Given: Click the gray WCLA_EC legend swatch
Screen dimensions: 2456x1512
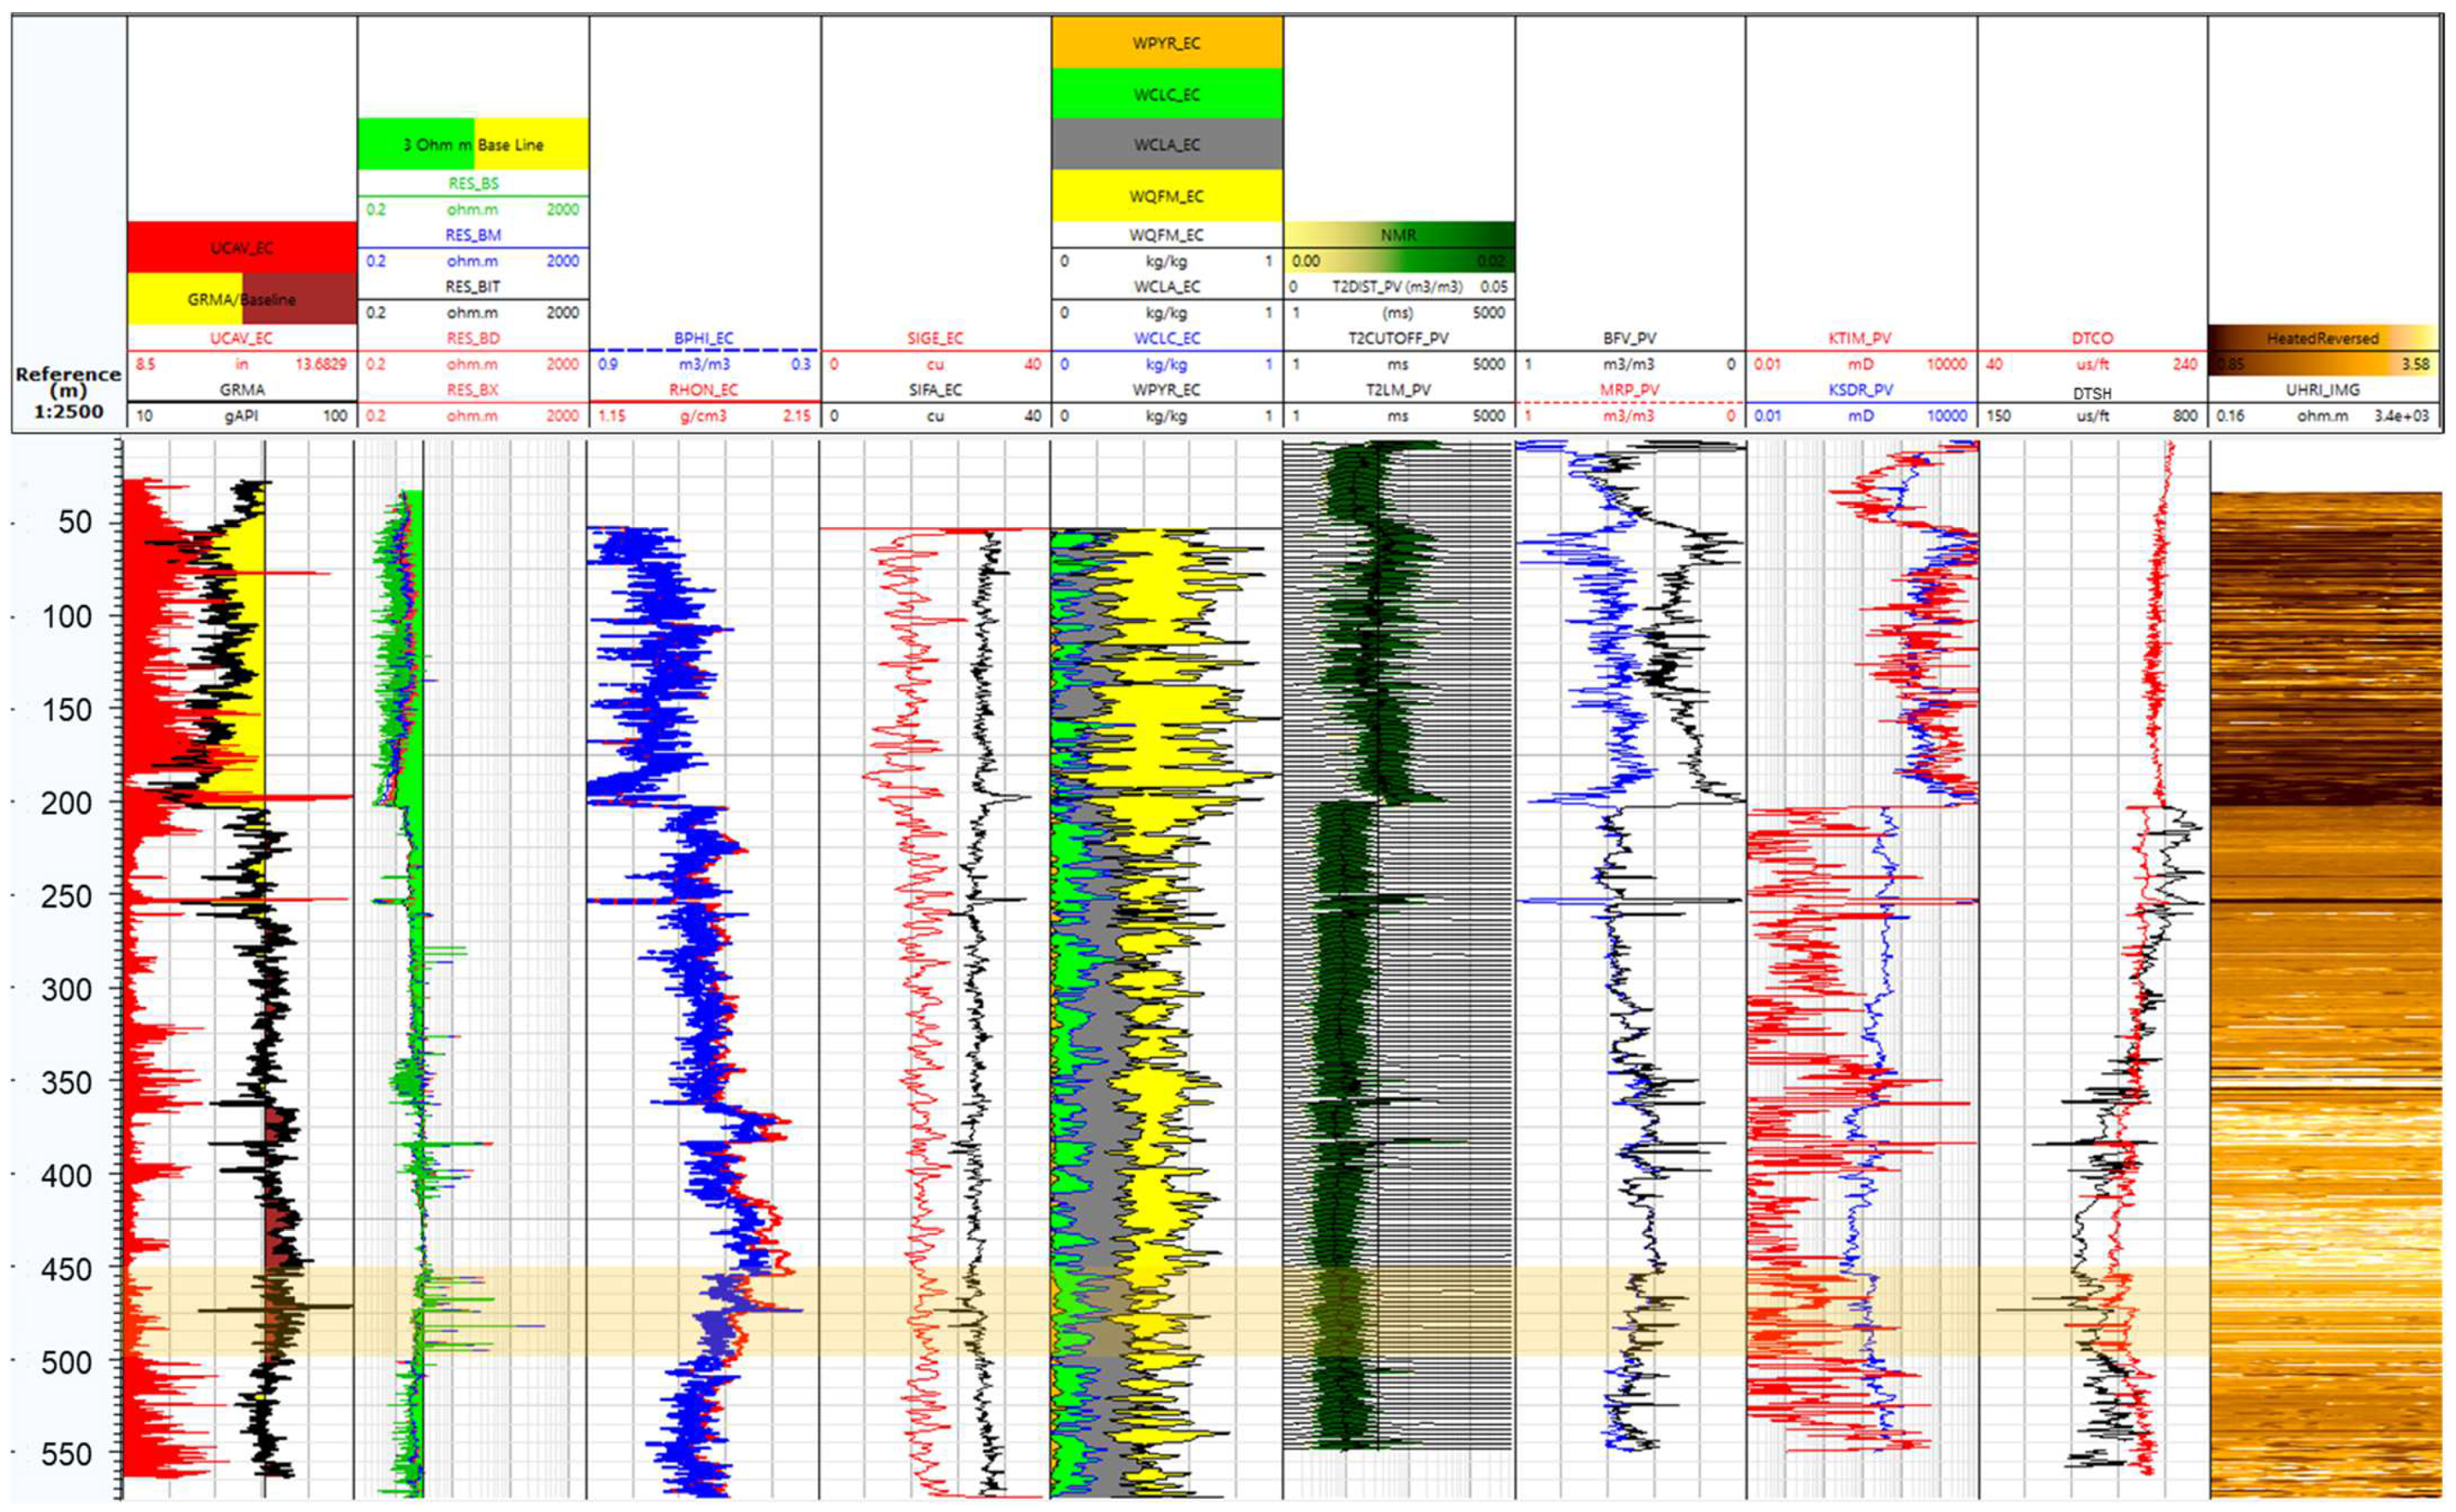Looking at the screenshot, I should pos(1167,145).
